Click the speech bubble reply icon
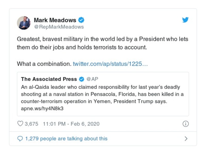Screen dimensions: 206x155 (x=20, y=139)
